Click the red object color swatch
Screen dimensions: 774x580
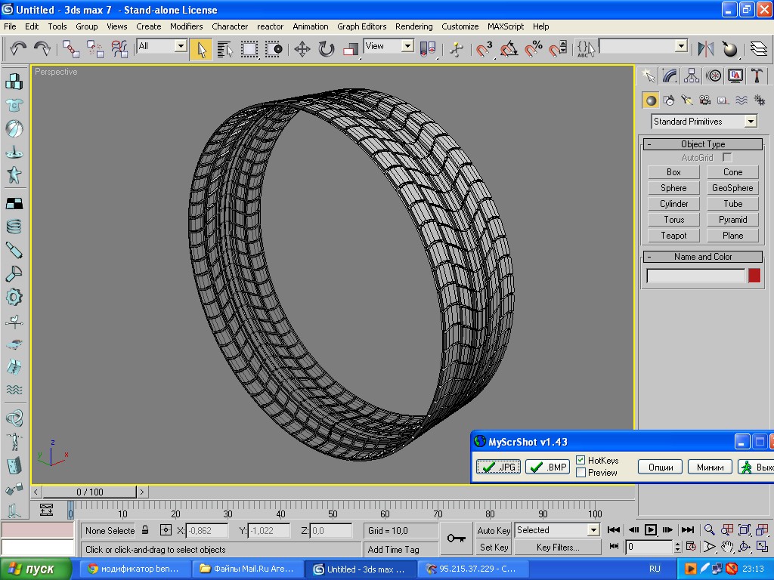pyautogui.click(x=754, y=276)
